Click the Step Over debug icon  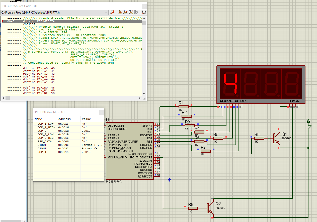click(x=120, y=12)
